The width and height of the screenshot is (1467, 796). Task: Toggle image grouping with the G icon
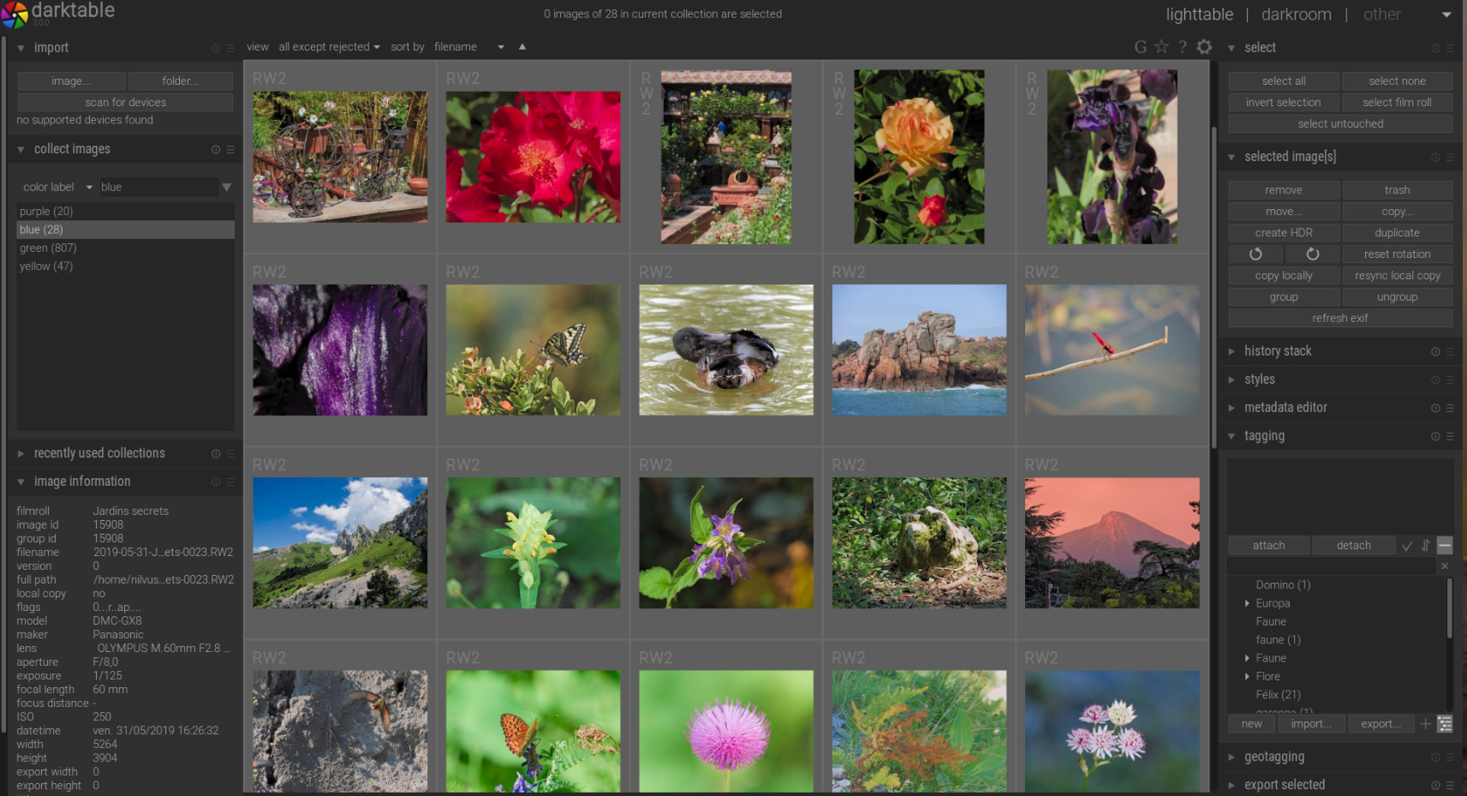[x=1140, y=47]
